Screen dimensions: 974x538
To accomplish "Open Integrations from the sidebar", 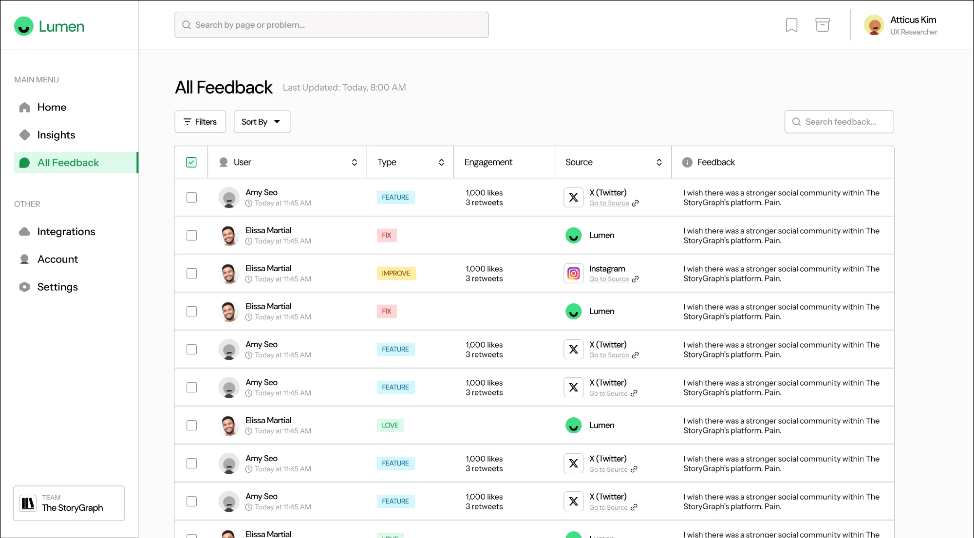I will pyautogui.click(x=66, y=232).
